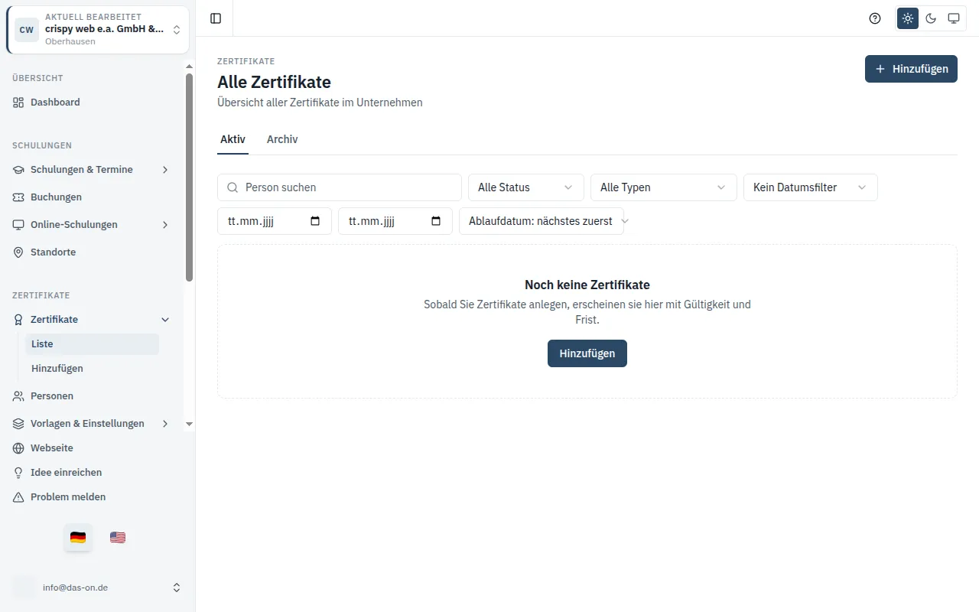Screen dimensions: 979x612
Task: Click the top-right Hinzufügen button
Action: (x=911, y=69)
